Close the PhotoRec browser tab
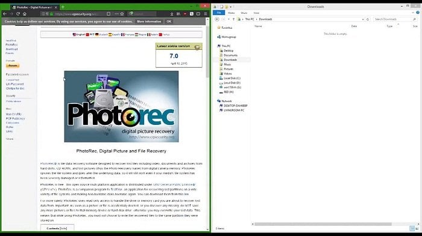Screen dimensions: 422x236 click(56, 7)
